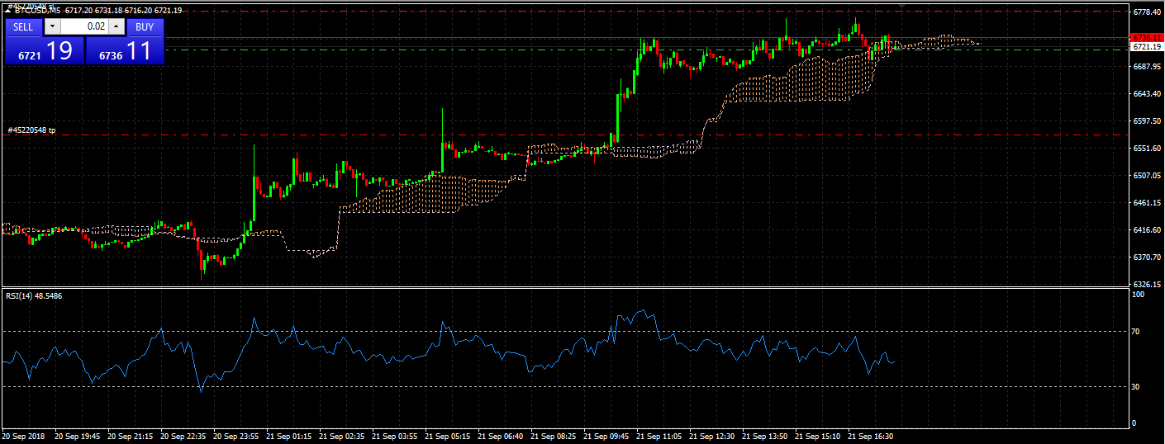Click the 20 Sep 19:45 time axis label
The height and width of the screenshot is (444, 1165).
pyautogui.click(x=77, y=436)
